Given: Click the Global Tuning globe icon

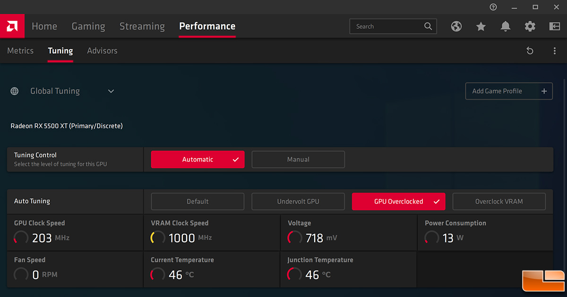Looking at the screenshot, I should coord(15,91).
